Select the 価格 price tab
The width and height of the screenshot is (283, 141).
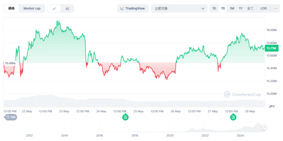[11, 8]
